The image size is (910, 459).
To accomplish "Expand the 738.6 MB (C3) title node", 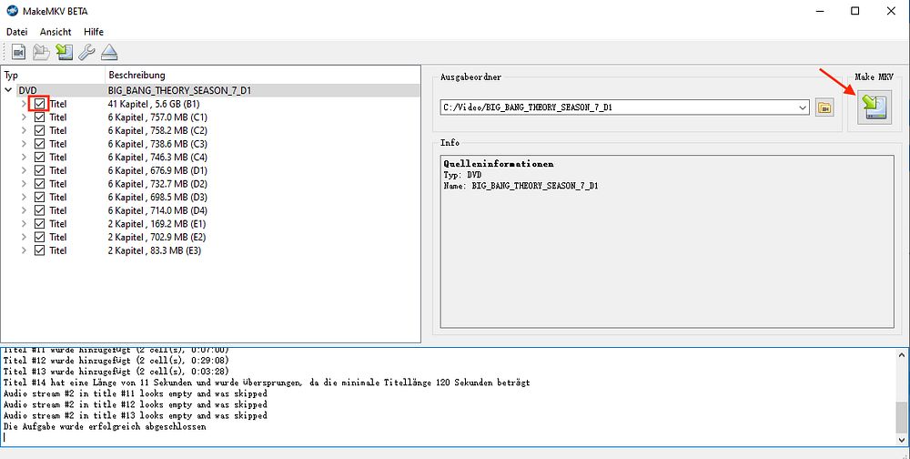I will pyautogui.click(x=24, y=144).
